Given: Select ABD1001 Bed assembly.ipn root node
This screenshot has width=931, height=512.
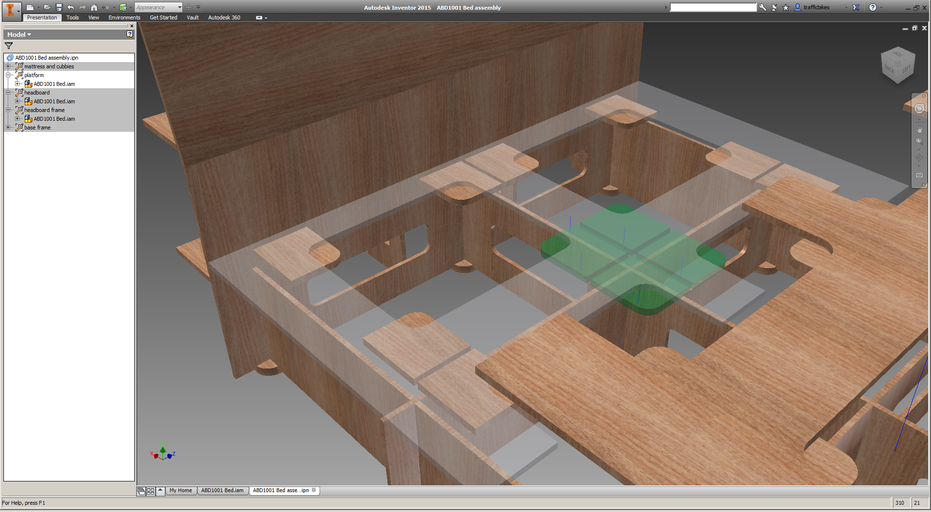Looking at the screenshot, I should tap(47, 58).
